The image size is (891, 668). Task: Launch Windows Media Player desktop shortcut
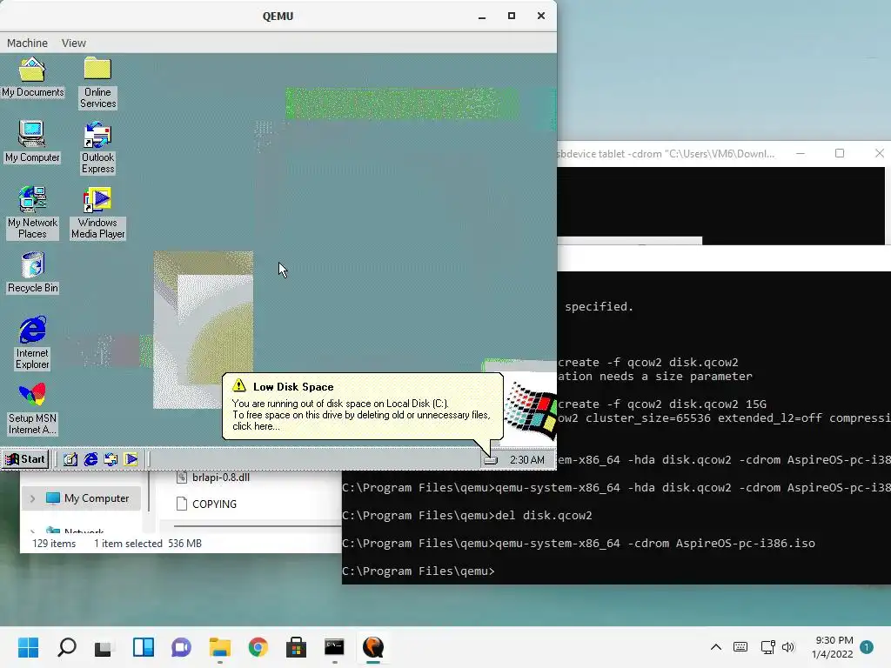click(x=97, y=212)
